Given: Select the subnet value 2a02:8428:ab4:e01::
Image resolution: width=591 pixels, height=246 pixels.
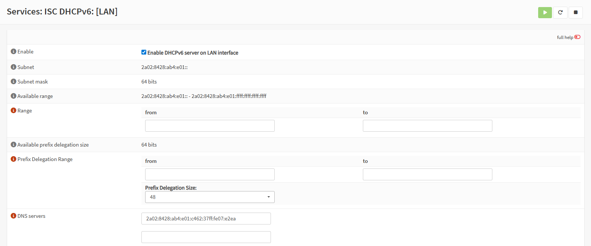Looking at the screenshot, I should 164,67.
